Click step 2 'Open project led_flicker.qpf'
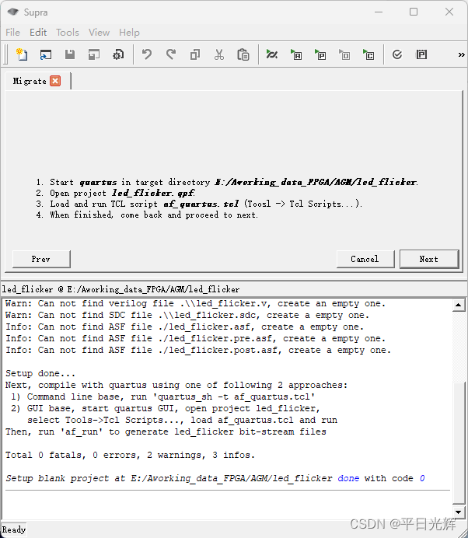The height and width of the screenshot is (538, 468). 116,193
